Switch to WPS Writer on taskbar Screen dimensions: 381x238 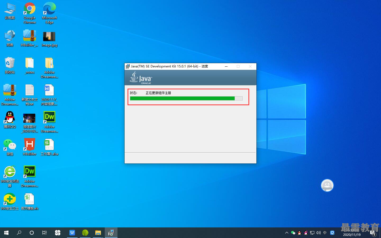(72, 233)
